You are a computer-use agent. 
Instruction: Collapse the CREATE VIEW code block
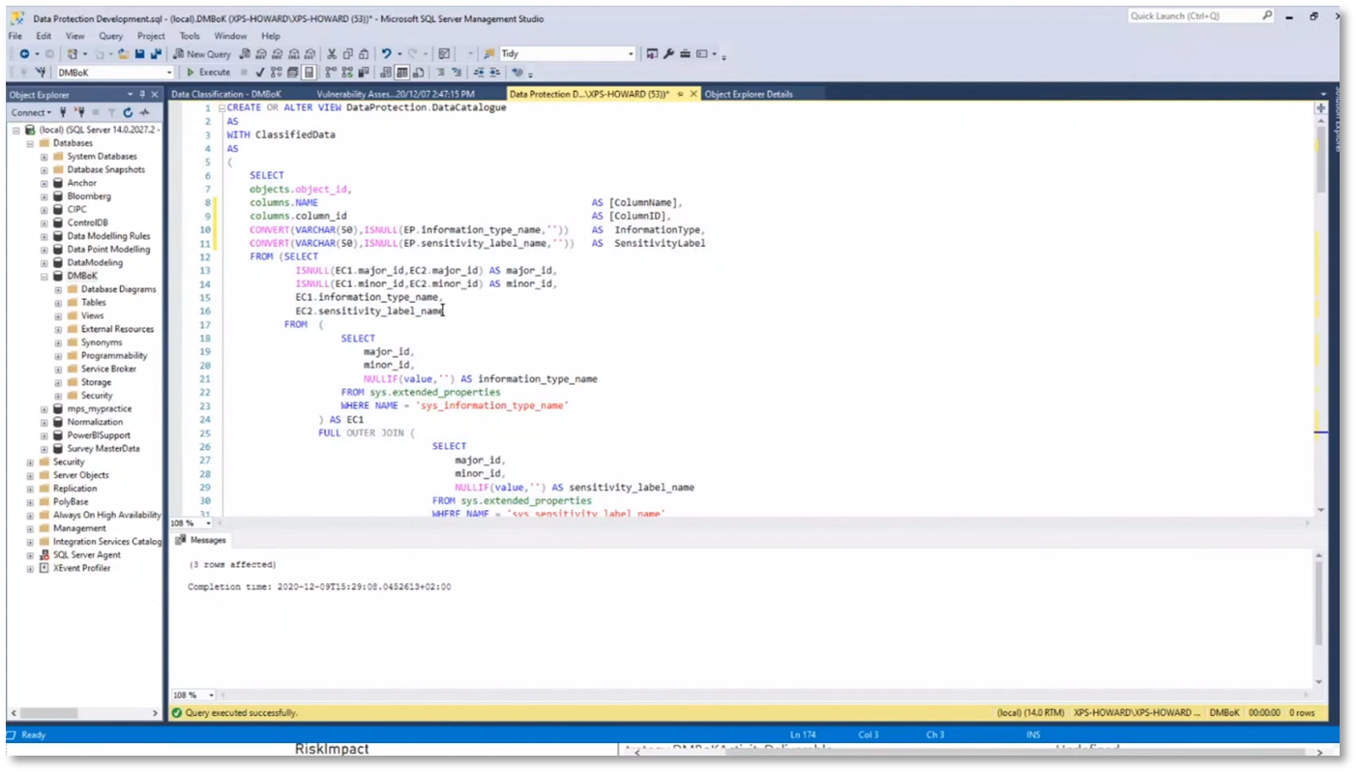221,108
